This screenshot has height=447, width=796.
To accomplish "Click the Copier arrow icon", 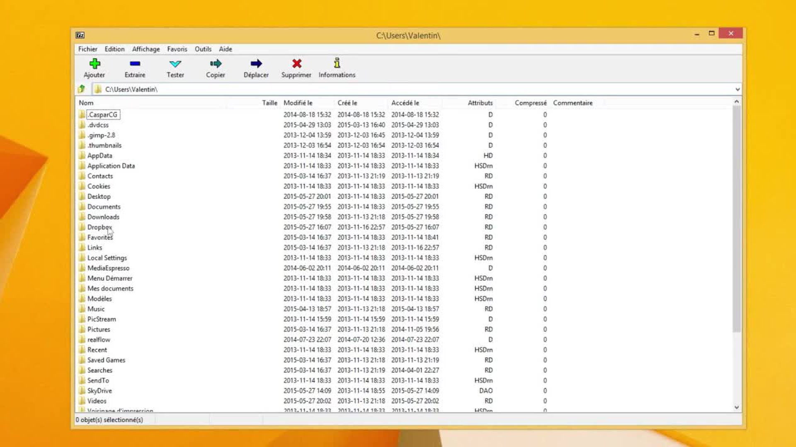I will pyautogui.click(x=216, y=64).
